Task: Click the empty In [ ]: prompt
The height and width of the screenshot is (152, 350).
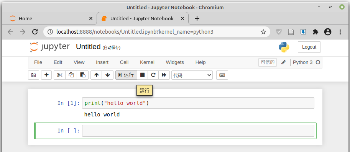Action: [x=69, y=131]
